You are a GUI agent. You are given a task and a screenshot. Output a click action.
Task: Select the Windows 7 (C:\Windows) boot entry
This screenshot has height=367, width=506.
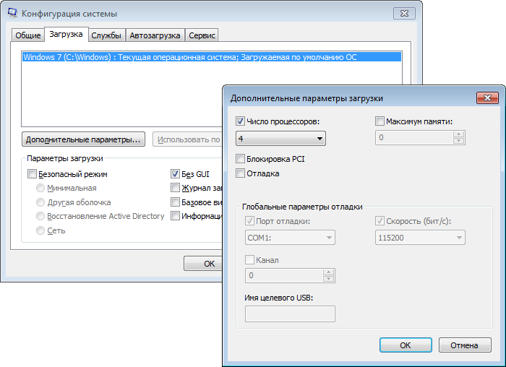pos(212,57)
